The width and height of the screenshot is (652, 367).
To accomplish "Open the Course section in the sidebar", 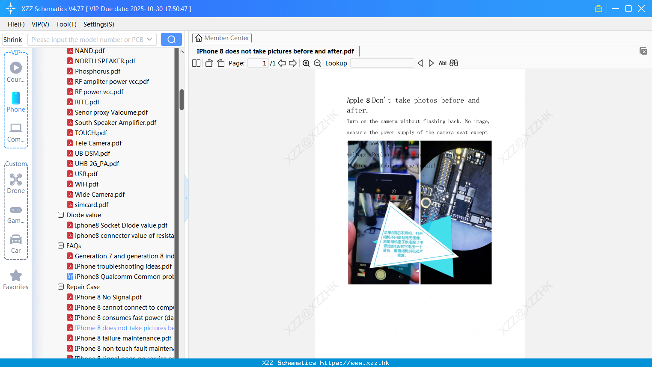I will coord(16,72).
